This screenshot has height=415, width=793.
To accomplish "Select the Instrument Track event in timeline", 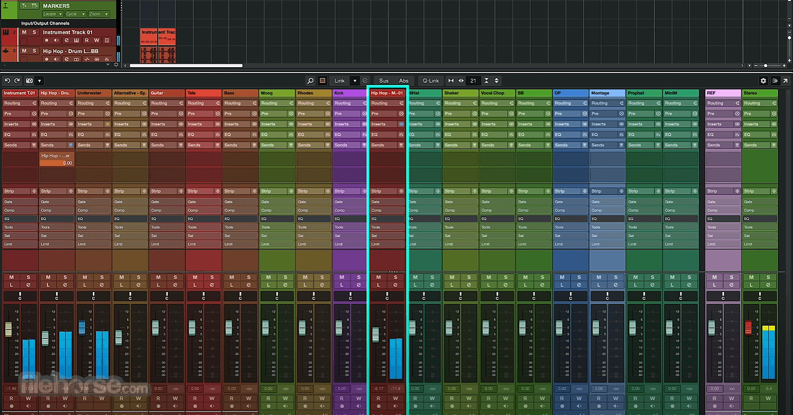I will (158, 36).
